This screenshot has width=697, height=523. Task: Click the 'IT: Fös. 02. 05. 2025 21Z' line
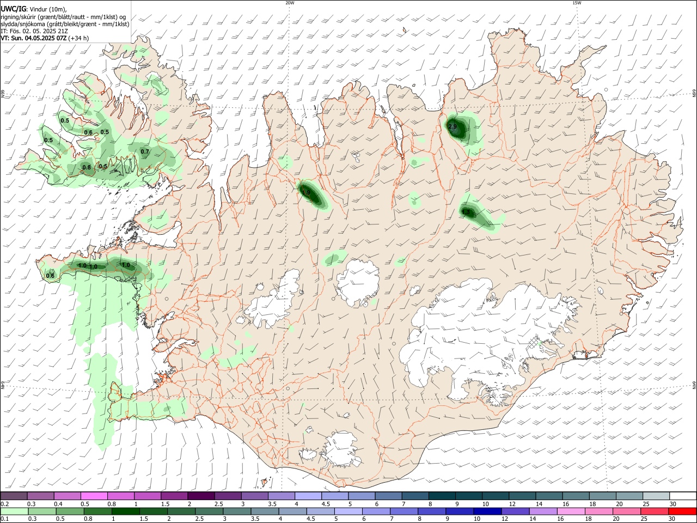tap(34, 31)
